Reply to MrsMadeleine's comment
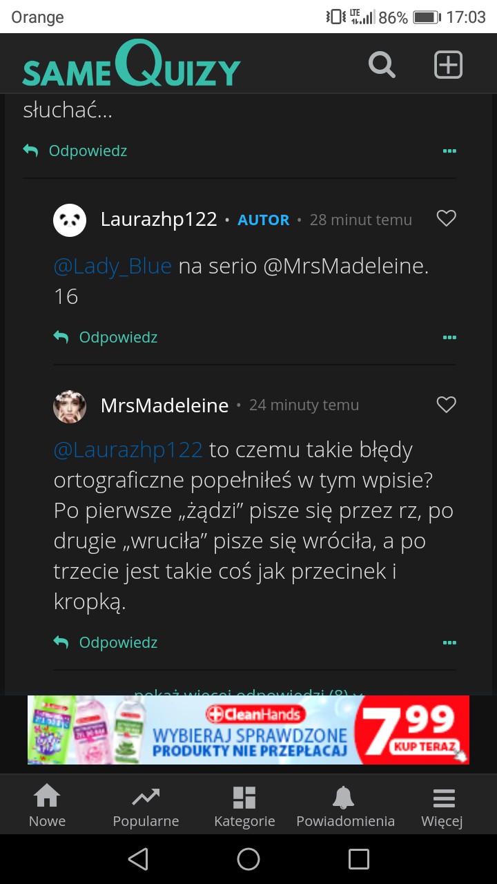The width and height of the screenshot is (497, 884). (x=106, y=642)
